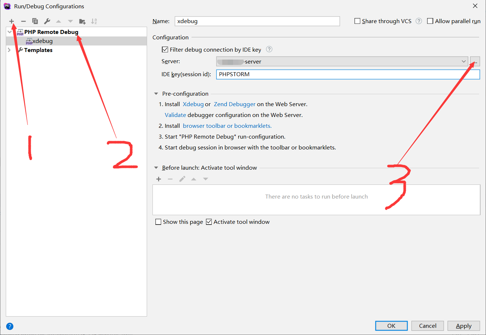
Task: Enable Allow parallel run checkbox
Action: [430, 21]
